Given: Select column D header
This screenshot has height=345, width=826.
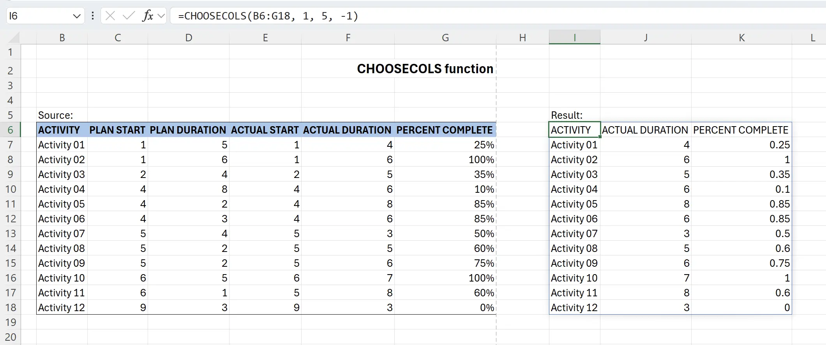Looking at the screenshot, I should click(189, 38).
